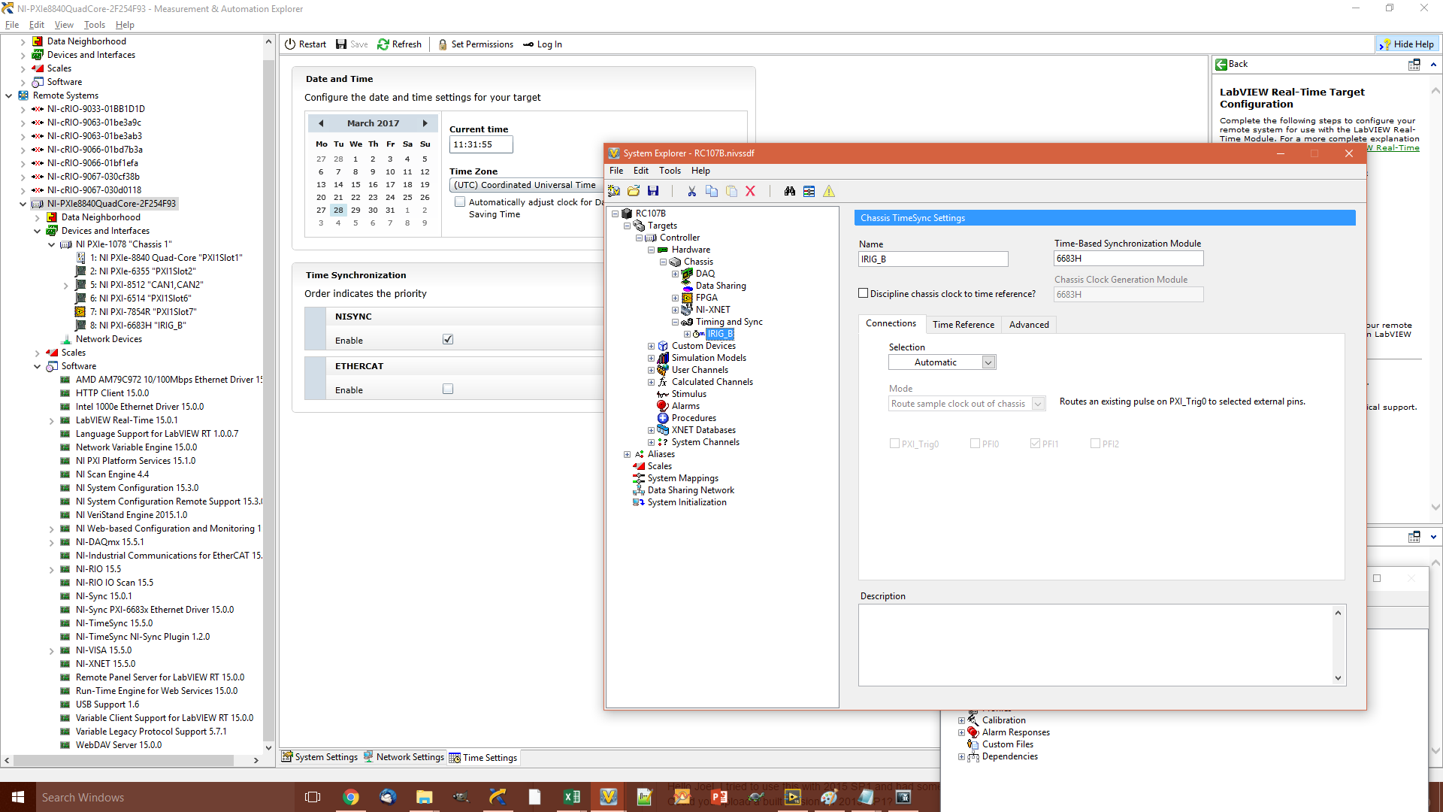1443x812 pixels.
Task: Open File Explorer from the taskbar
Action: coord(424,797)
